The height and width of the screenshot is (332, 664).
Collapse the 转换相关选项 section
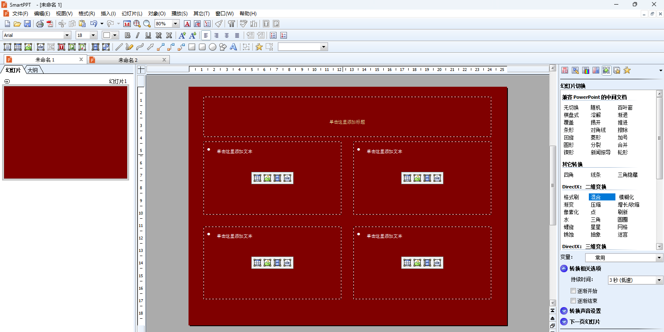pos(564,269)
